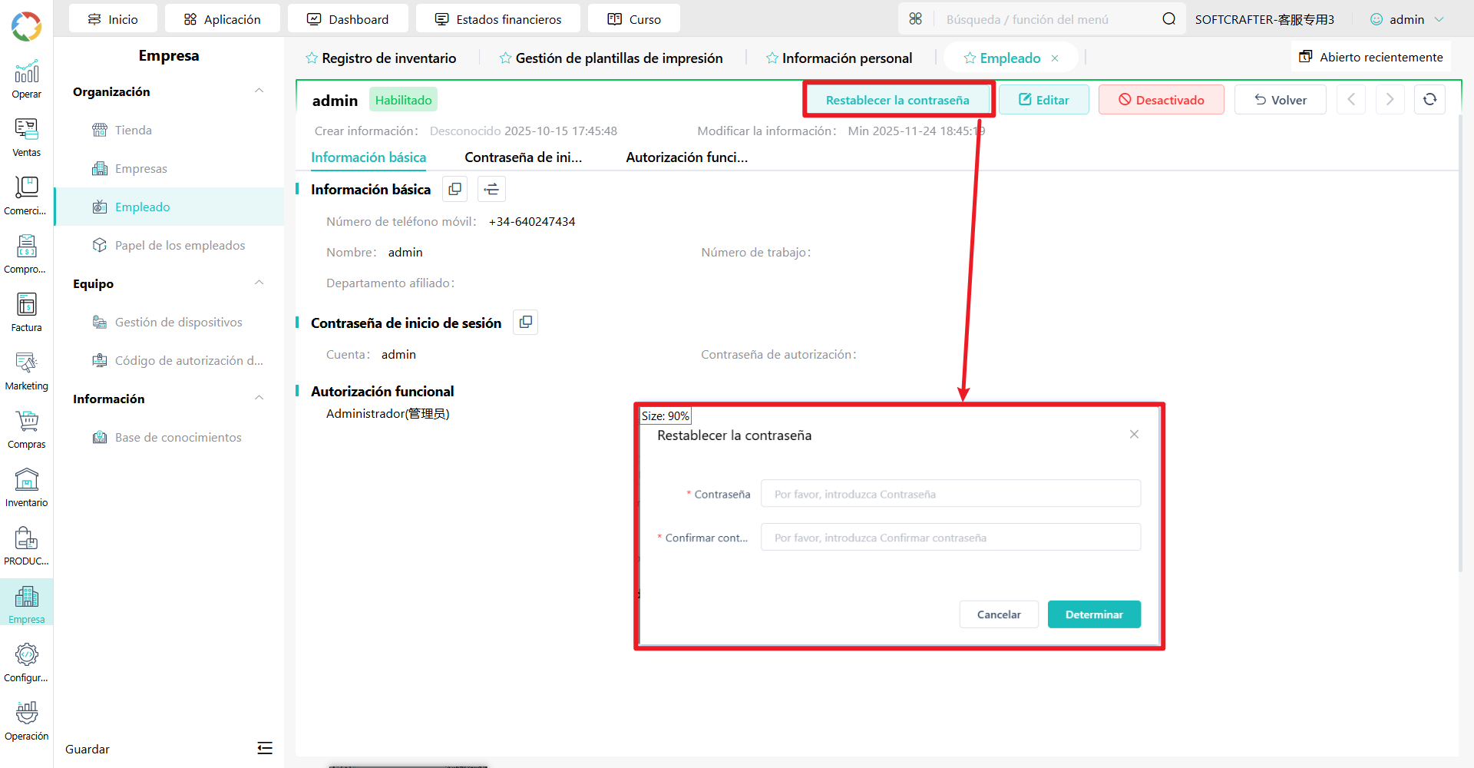Open the Dashboard top menu
This screenshot has width=1474, height=768.
(x=348, y=19)
